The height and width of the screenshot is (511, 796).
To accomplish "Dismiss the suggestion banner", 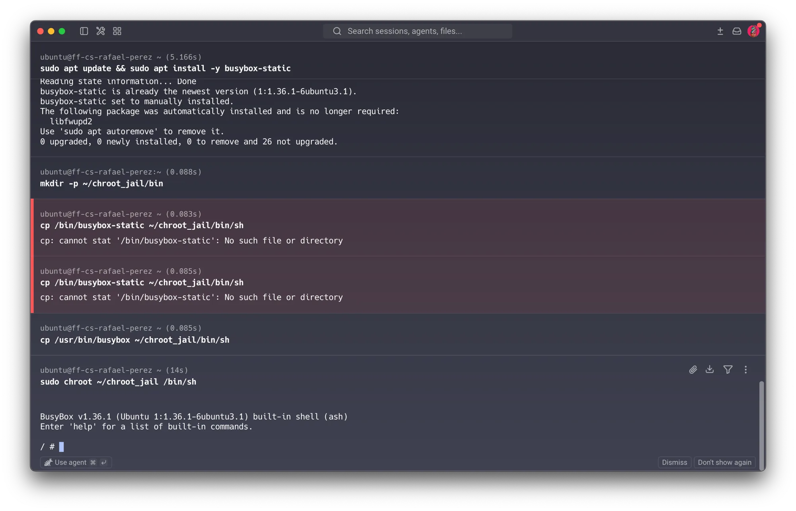I will (674, 462).
